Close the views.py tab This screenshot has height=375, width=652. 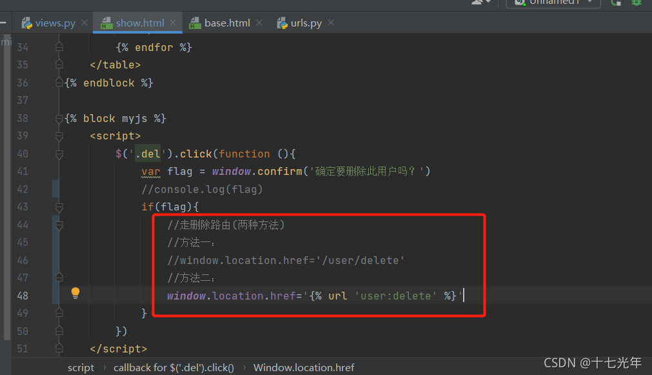tap(84, 23)
